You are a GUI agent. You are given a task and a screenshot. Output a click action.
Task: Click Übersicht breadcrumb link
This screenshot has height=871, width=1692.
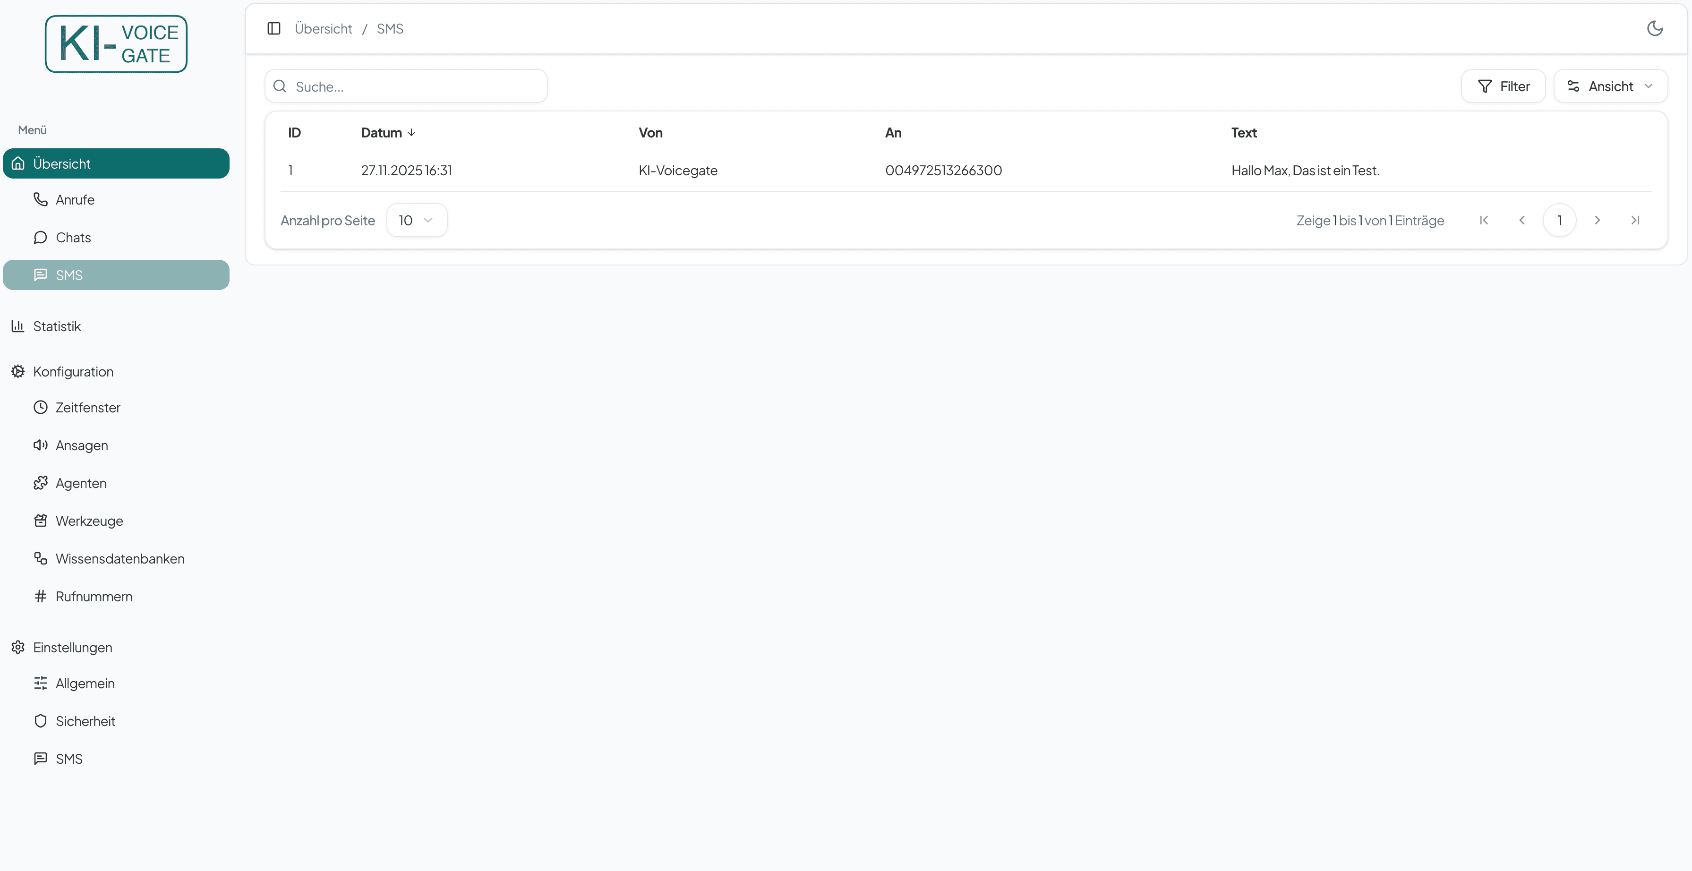pyautogui.click(x=323, y=28)
